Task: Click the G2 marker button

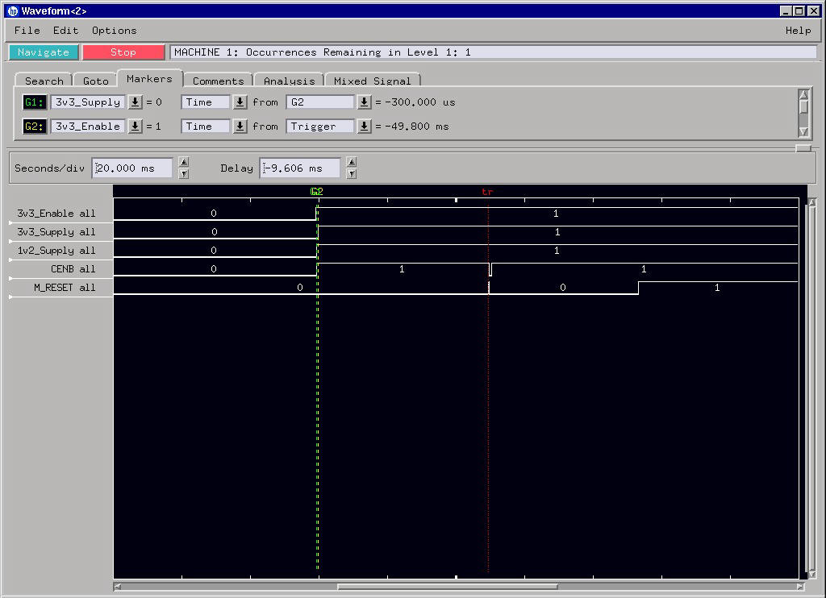Action: (35, 127)
